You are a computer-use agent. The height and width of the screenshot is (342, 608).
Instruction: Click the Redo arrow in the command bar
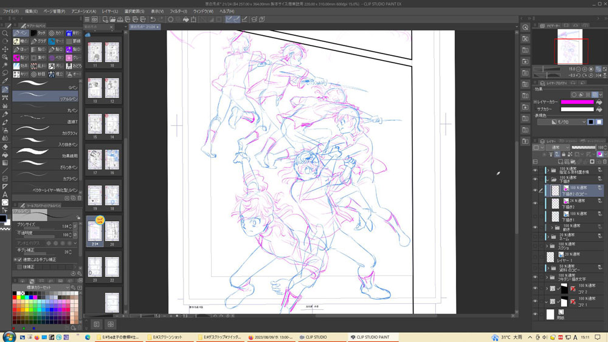pyautogui.click(x=161, y=19)
